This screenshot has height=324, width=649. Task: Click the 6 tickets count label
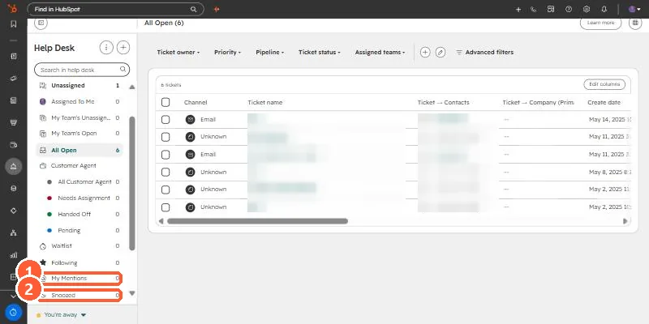click(171, 85)
